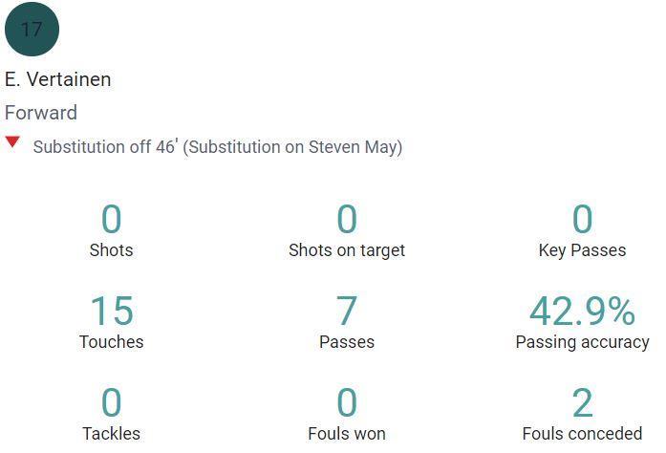Click the Forward position label
The height and width of the screenshot is (453, 666).
[x=41, y=113]
